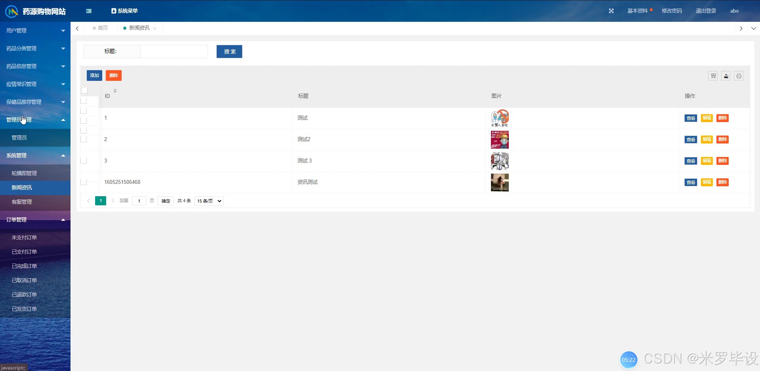Open the 15 条/页 page size dropdown
The width and height of the screenshot is (760, 371).
click(x=209, y=201)
